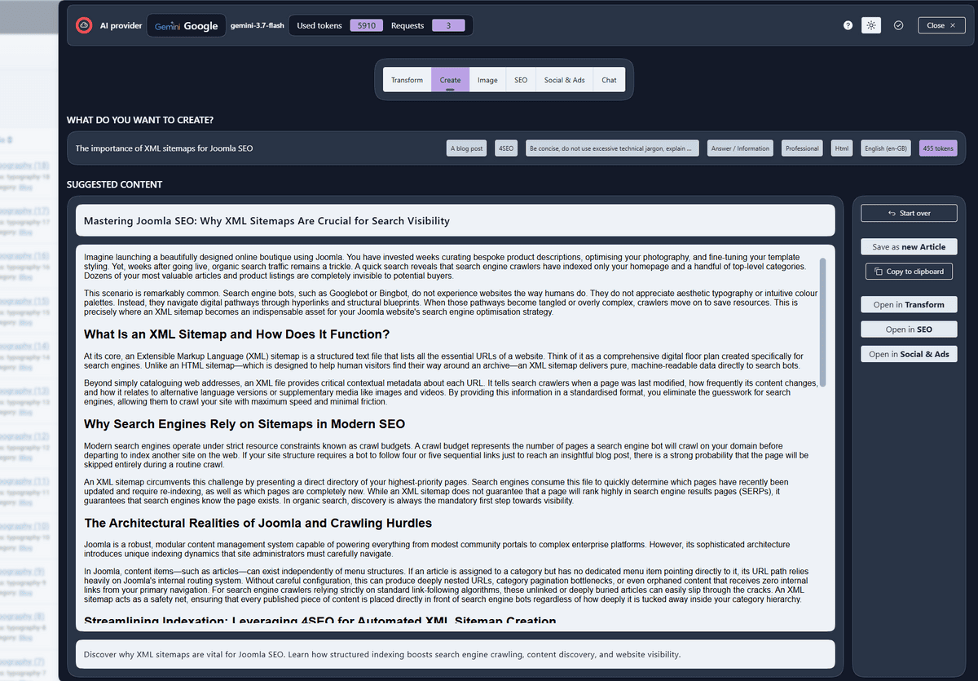Click Open in Social & Ads button
The image size is (978, 681).
pyautogui.click(x=909, y=354)
